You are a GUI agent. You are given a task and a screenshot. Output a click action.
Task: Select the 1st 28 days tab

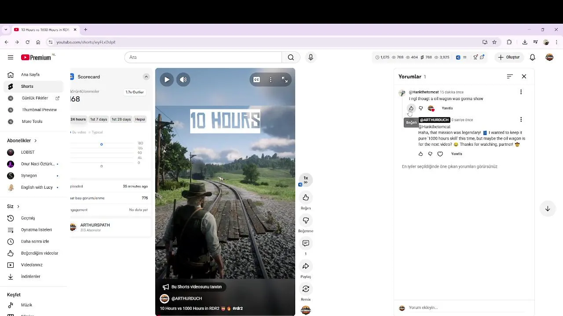pos(121,119)
